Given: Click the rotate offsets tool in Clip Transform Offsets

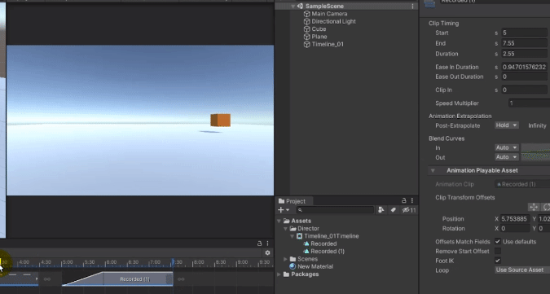Looking at the screenshot, I should [x=546, y=207].
